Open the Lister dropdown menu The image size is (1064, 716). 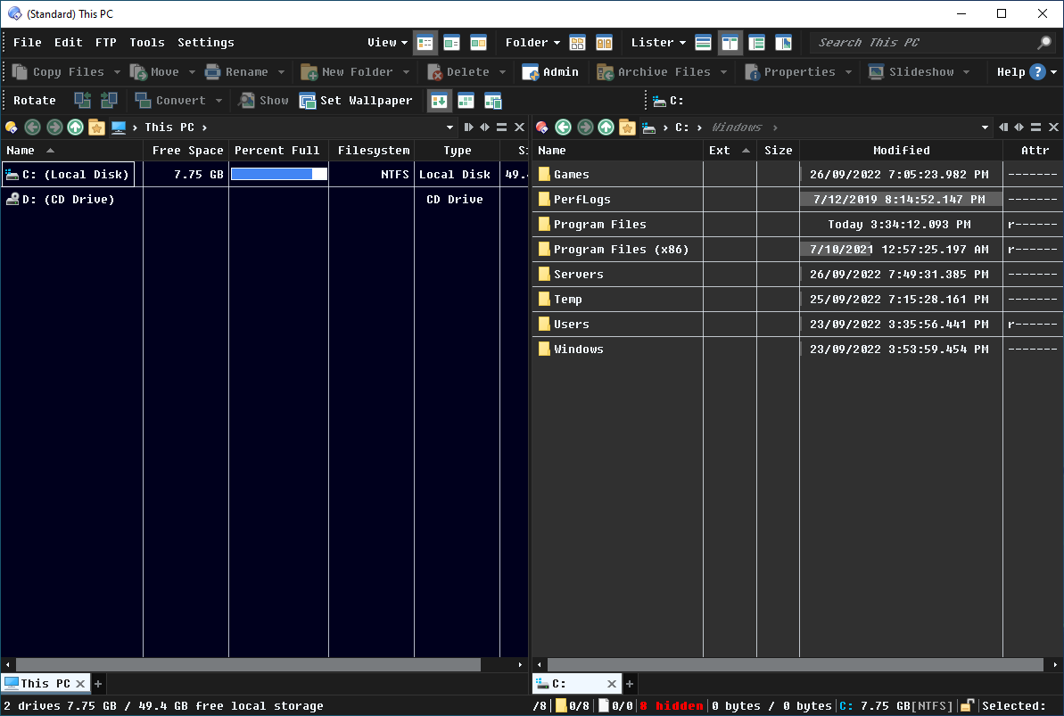(658, 43)
